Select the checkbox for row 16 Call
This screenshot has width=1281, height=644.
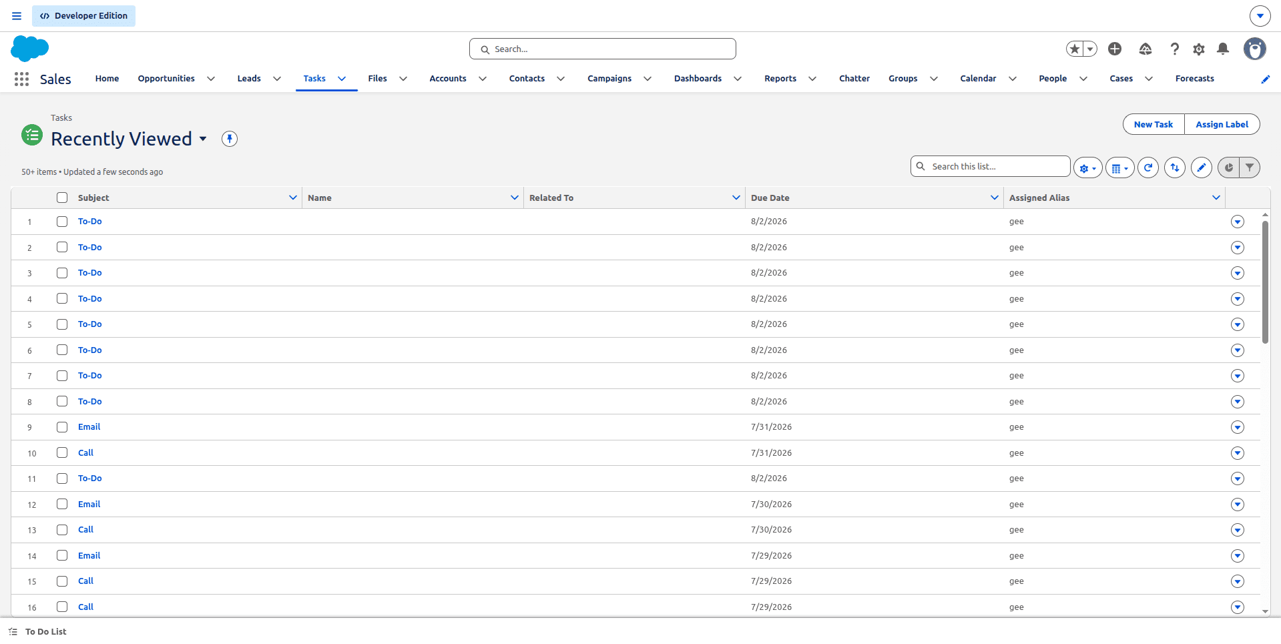[62, 607]
